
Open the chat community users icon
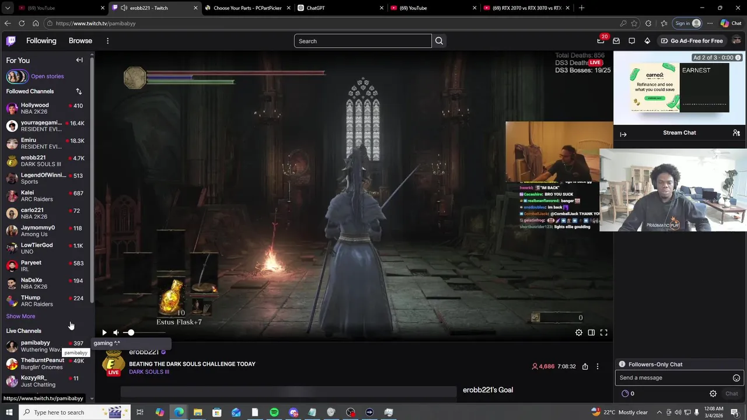click(736, 133)
